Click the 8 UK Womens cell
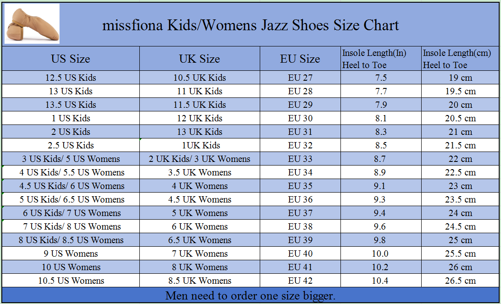This screenshot has height=304, width=501. click(x=199, y=267)
